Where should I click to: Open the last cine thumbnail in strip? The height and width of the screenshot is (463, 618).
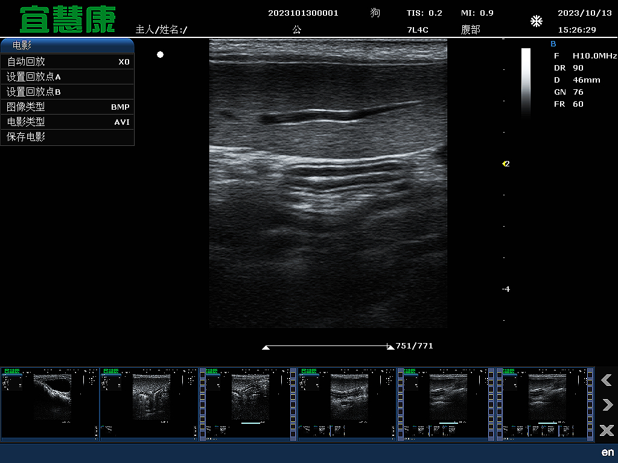pos(546,404)
